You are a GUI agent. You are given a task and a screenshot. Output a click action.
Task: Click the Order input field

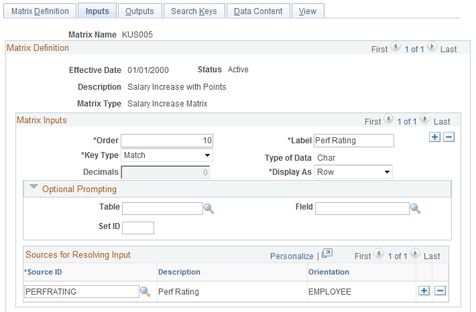coord(166,141)
